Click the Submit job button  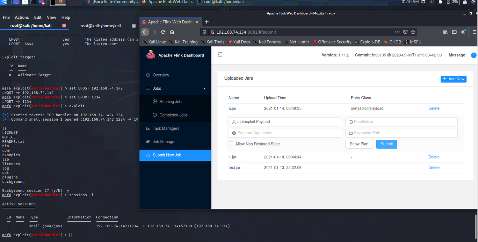[x=387, y=144]
